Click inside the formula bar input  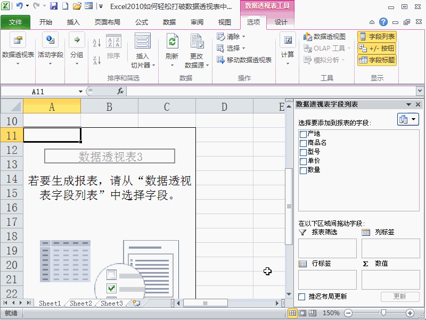(271, 91)
